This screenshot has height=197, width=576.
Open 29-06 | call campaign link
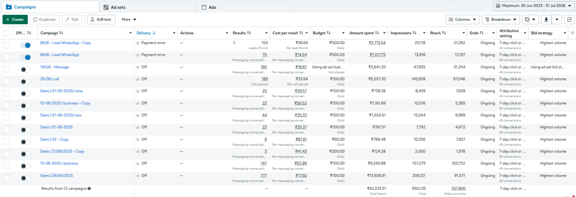pyautogui.click(x=50, y=79)
